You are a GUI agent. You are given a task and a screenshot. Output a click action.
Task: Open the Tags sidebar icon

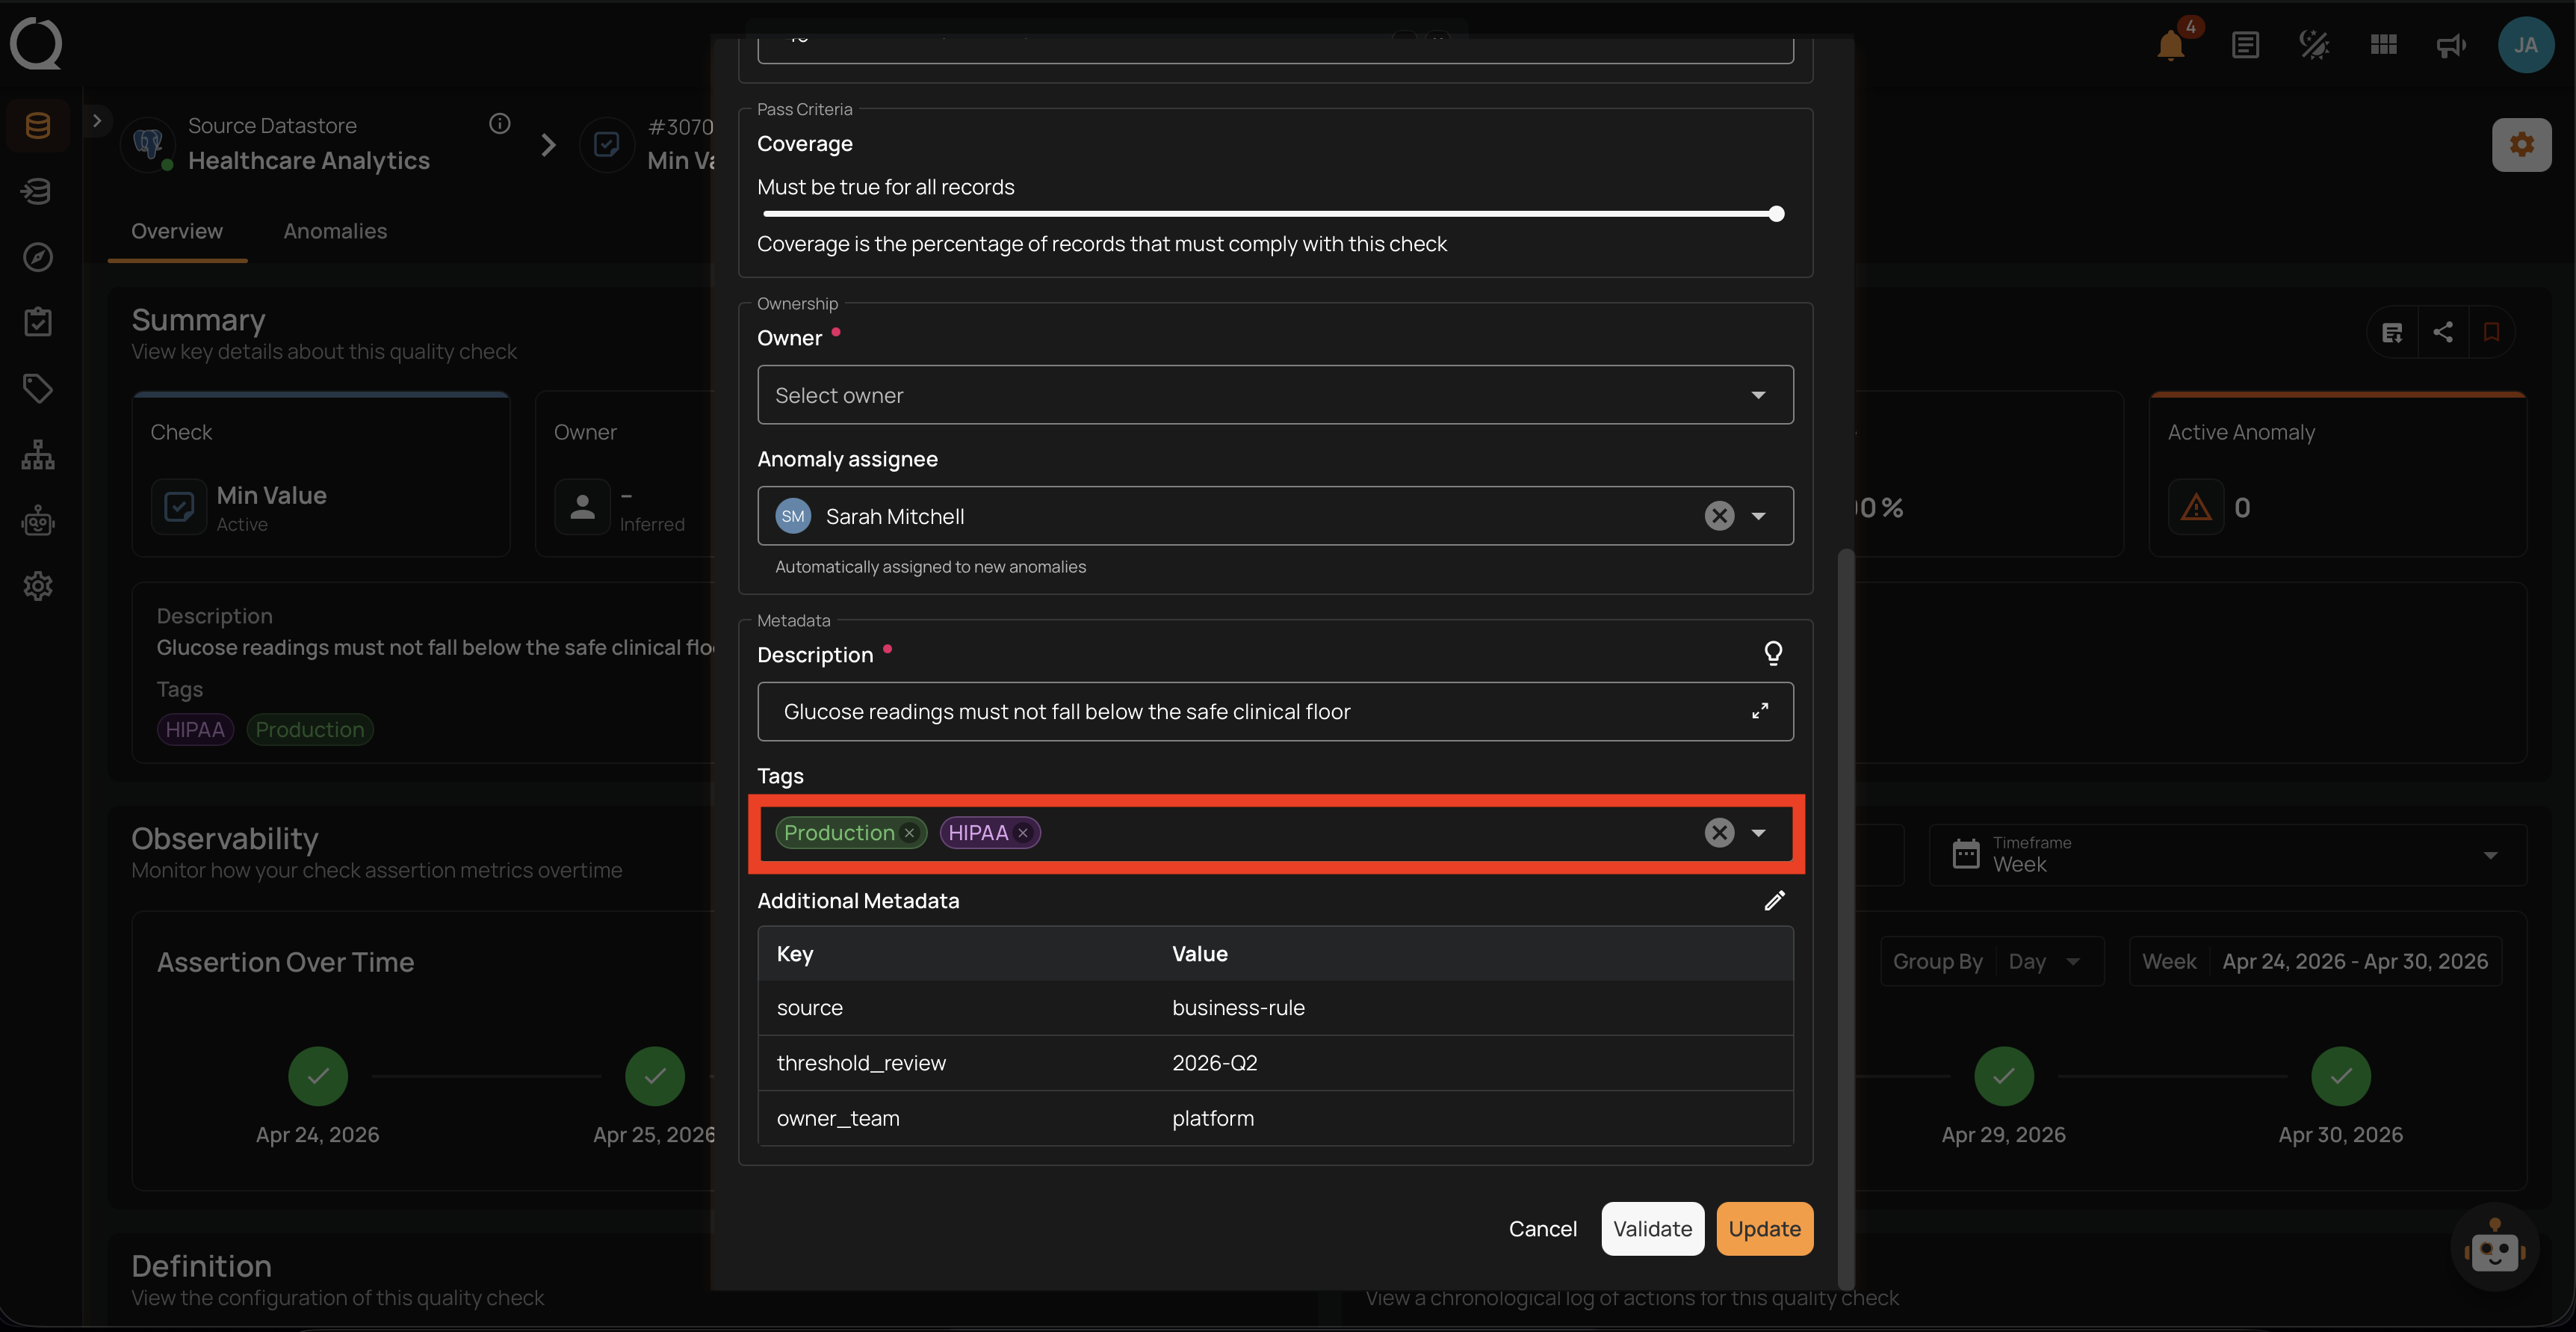[x=37, y=388]
